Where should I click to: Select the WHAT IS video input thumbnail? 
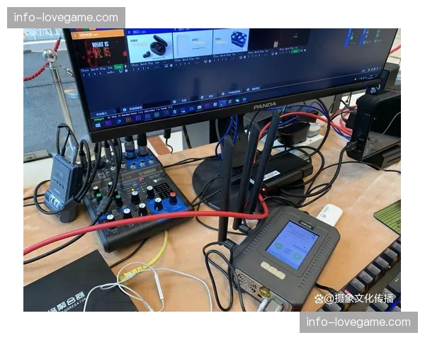click(x=99, y=50)
